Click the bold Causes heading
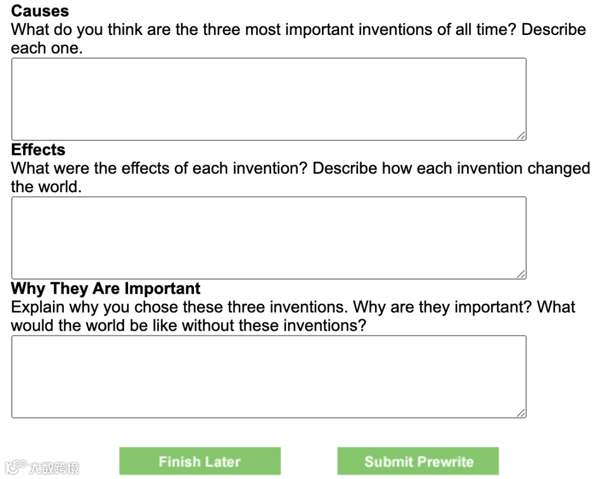The height and width of the screenshot is (479, 609). click(40, 11)
